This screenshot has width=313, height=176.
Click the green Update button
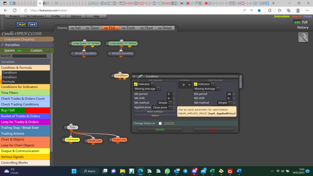160,130
